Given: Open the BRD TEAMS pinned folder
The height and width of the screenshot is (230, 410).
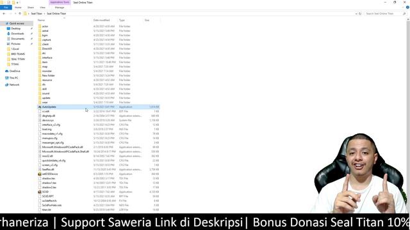Looking at the screenshot, I should (18, 54).
